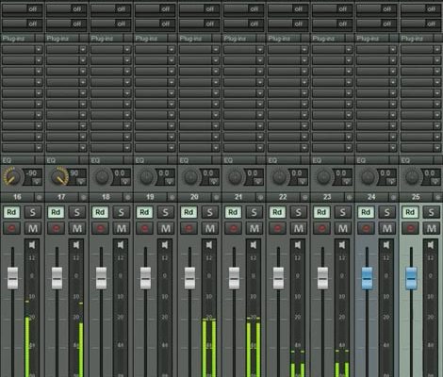Toggle the Rd automation button on track 23
The height and width of the screenshot is (377, 443).
click(x=321, y=212)
